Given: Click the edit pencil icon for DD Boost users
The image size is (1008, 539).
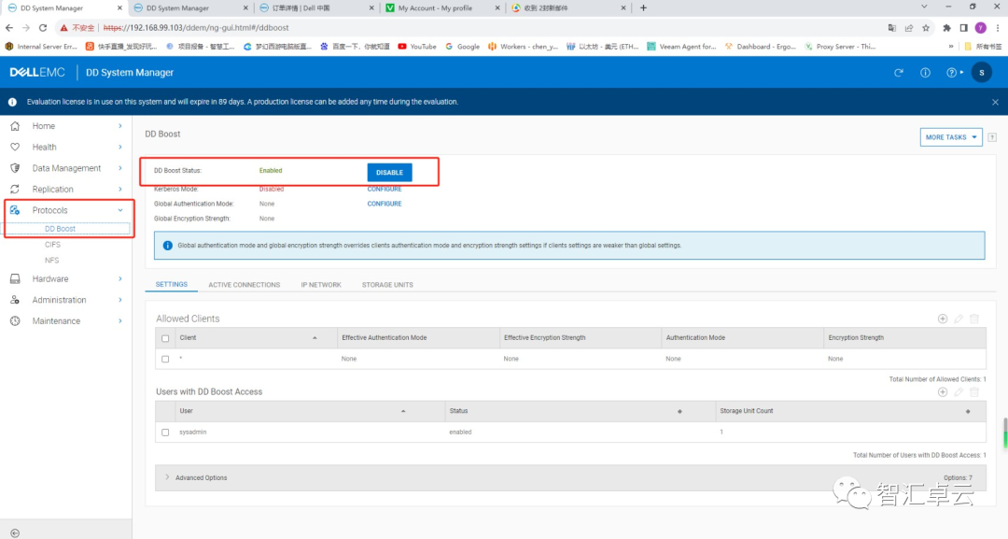Looking at the screenshot, I should coord(959,392).
